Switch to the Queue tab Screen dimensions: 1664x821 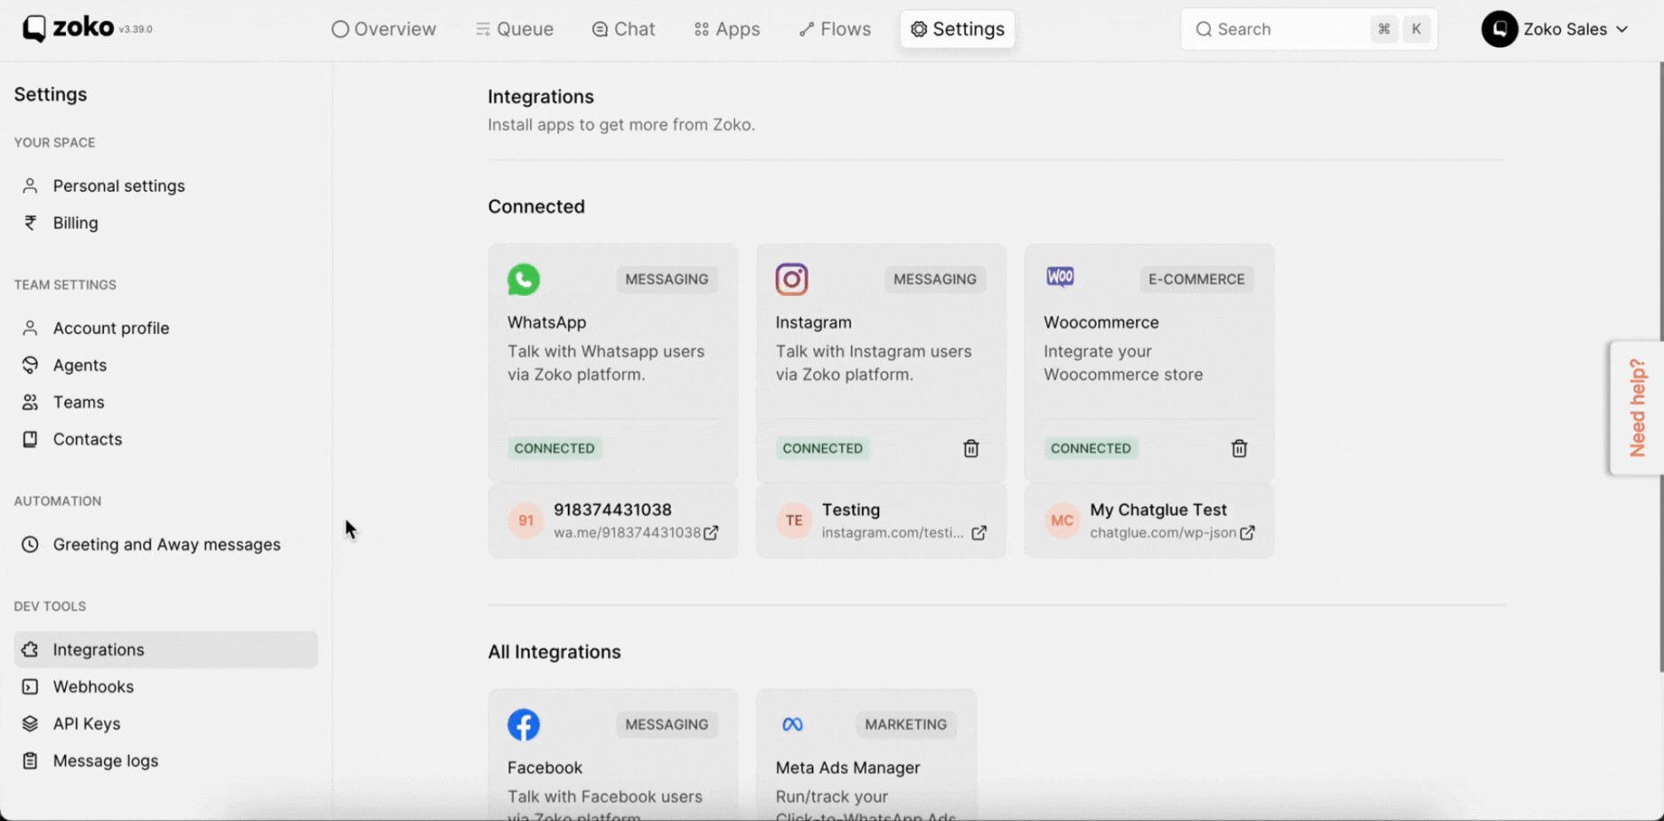click(x=515, y=29)
